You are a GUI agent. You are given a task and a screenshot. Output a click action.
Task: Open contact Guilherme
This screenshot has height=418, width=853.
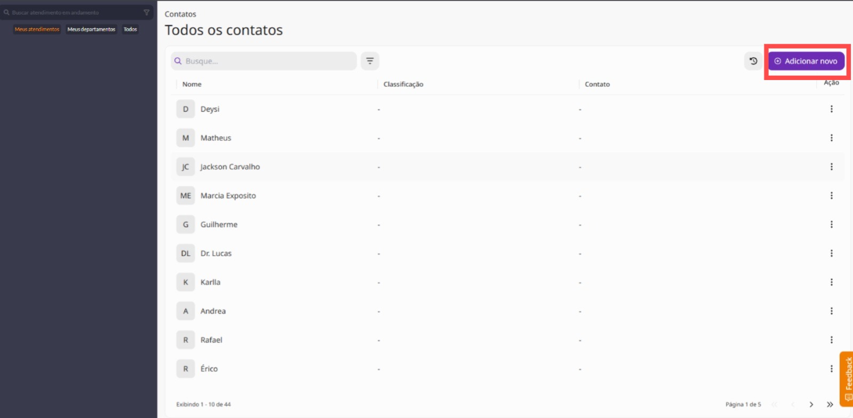click(x=219, y=224)
